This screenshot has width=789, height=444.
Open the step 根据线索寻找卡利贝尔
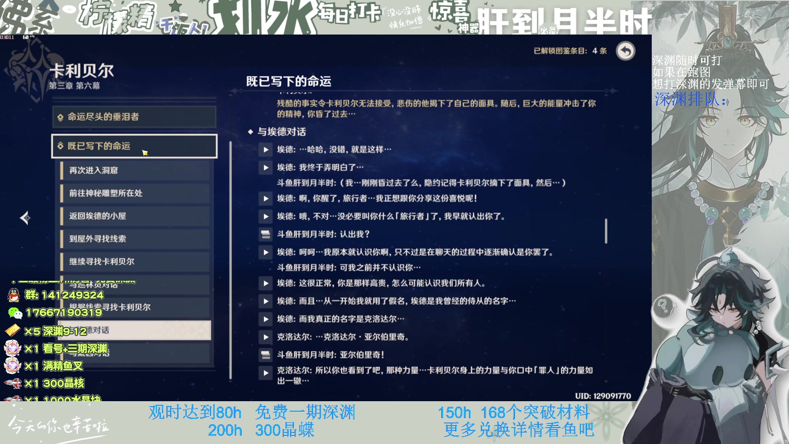(135, 307)
